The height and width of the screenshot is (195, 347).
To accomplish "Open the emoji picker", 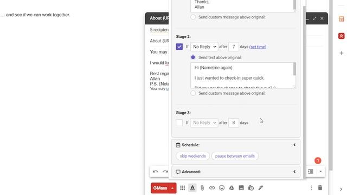I will [x=222, y=188].
